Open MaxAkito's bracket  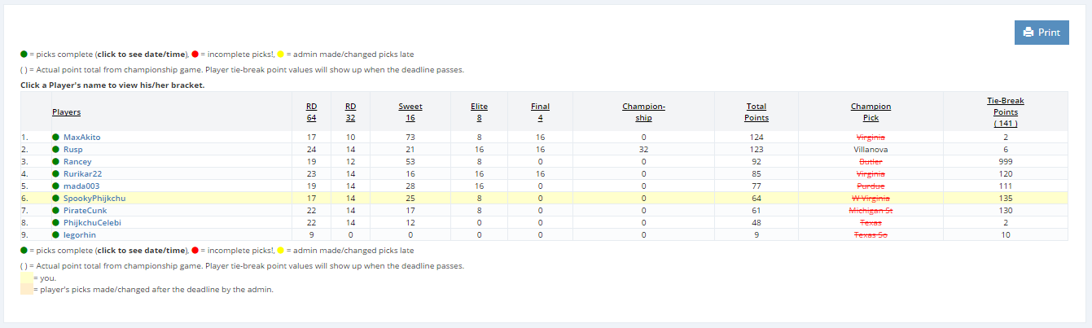click(81, 138)
